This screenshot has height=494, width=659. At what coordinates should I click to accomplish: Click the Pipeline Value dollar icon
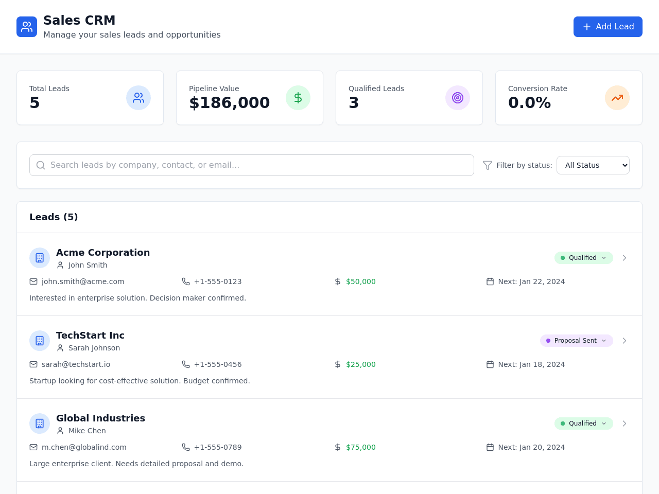click(298, 98)
